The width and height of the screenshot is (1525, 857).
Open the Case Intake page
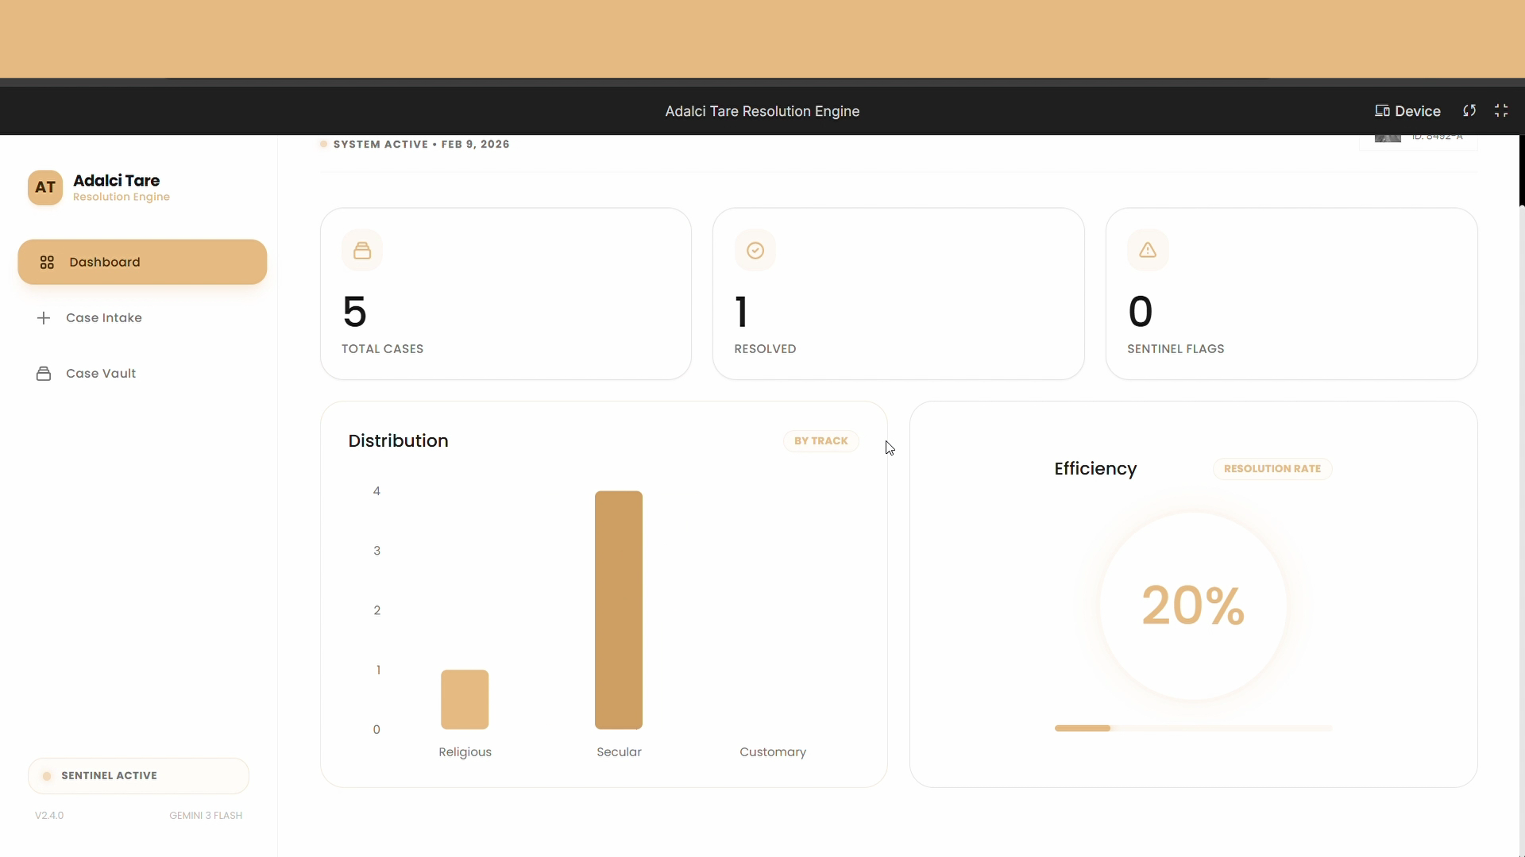(103, 318)
